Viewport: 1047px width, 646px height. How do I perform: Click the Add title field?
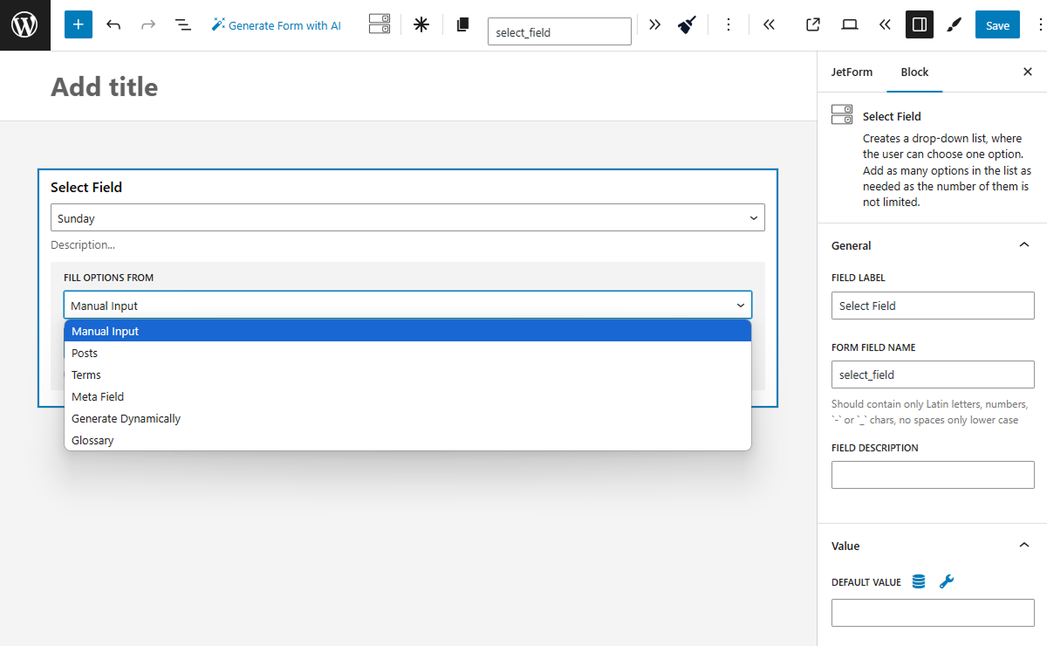click(104, 86)
